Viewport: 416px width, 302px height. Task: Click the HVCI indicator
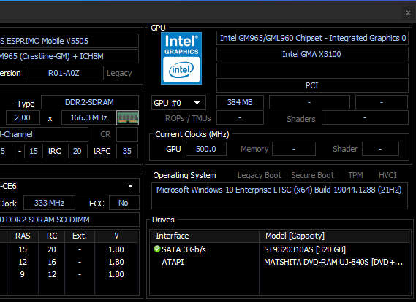point(387,175)
